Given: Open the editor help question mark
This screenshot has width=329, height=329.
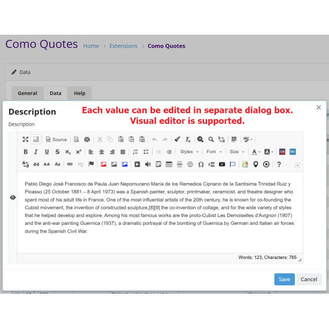Looking at the screenshot, I should coord(279,164).
